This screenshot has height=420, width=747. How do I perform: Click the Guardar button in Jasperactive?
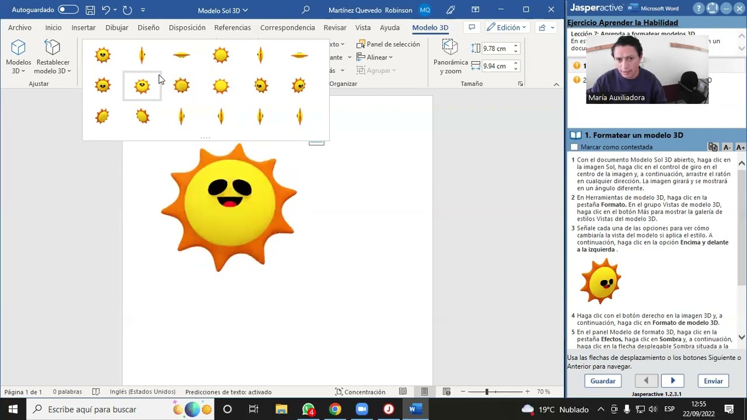point(603,381)
